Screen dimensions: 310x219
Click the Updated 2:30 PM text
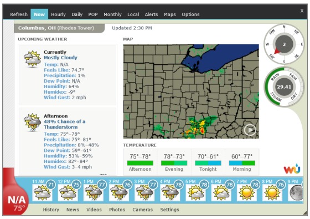coord(132,28)
